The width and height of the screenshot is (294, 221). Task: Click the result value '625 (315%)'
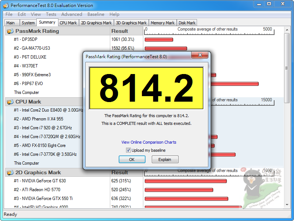tap(121, 181)
